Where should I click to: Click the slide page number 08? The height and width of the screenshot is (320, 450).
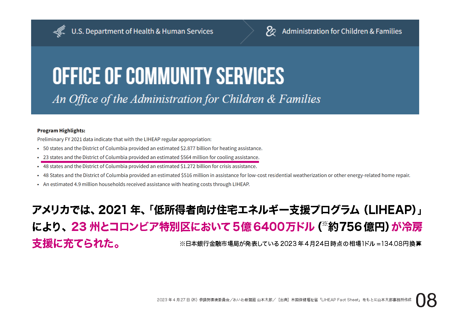click(x=426, y=300)
